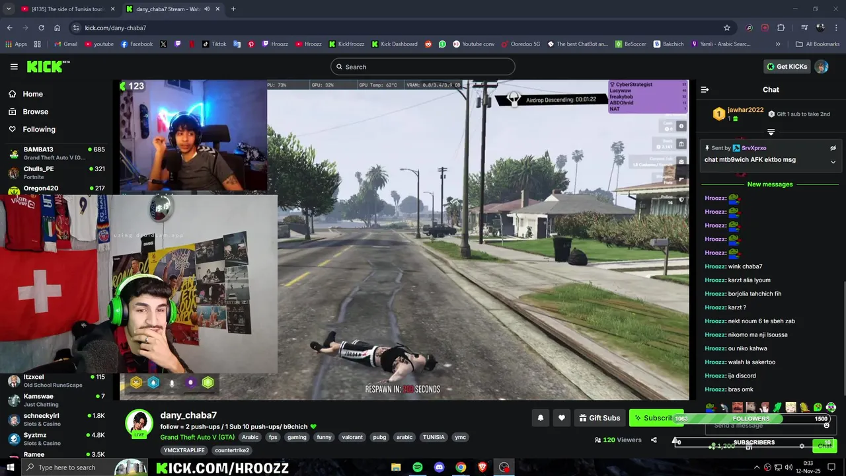Share the stream via share icon
This screenshot has height=476, width=846.
tap(654, 440)
